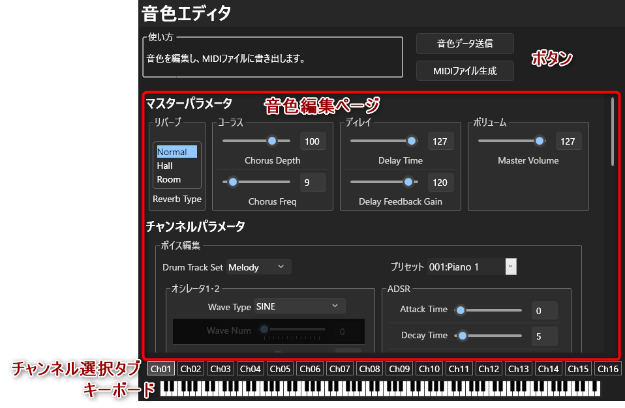Open the Wave Type dropdown
The width and height of the screenshot is (625, 408).
point(299,306)
